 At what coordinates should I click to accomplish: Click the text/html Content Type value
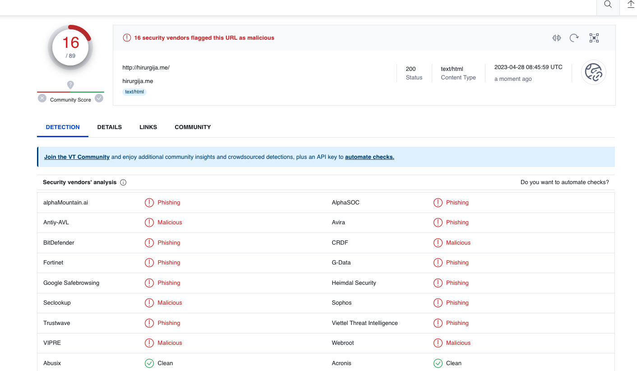452,69
